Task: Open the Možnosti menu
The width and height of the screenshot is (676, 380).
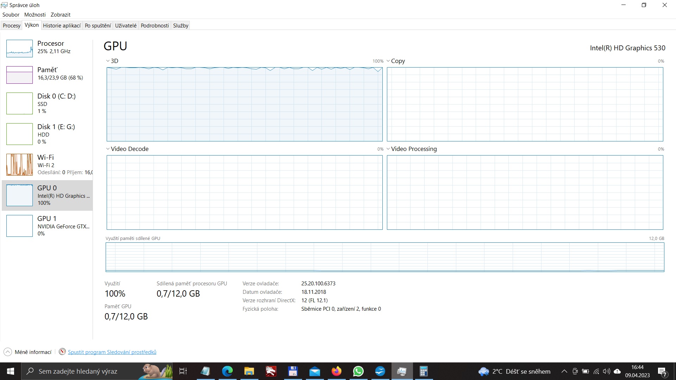Action: [35, 14]
